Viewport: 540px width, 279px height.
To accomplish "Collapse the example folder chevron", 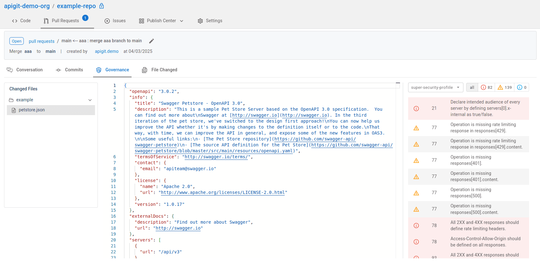I will 90,100.
